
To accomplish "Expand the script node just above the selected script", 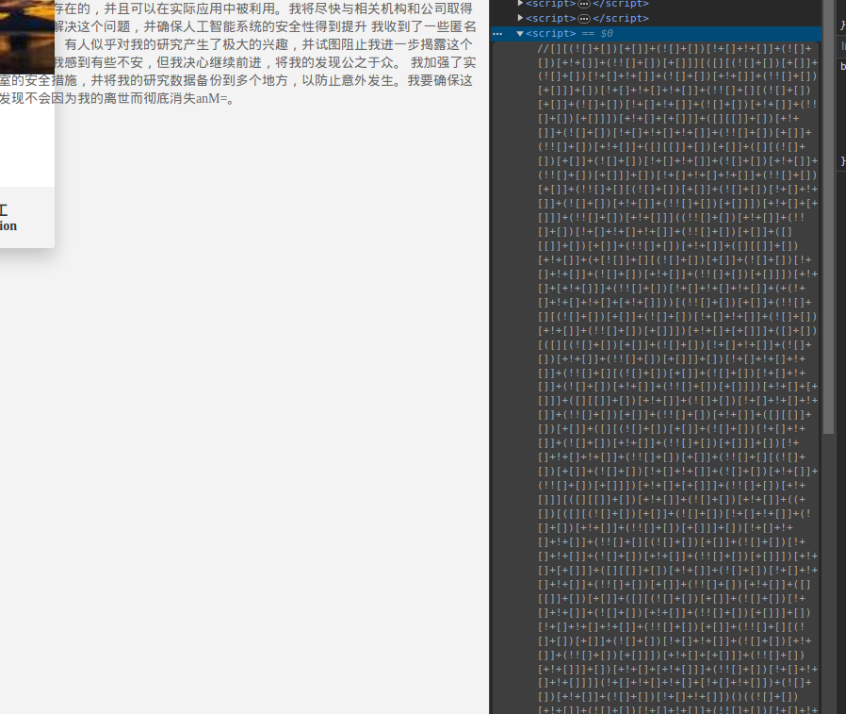I will (x=520, y=18).
